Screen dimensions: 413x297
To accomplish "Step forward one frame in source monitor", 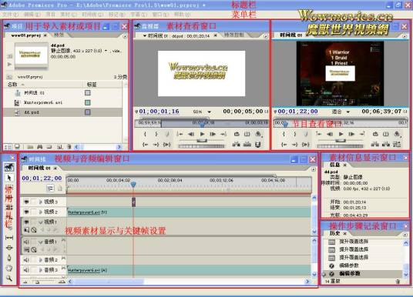I will click(213, 134).
